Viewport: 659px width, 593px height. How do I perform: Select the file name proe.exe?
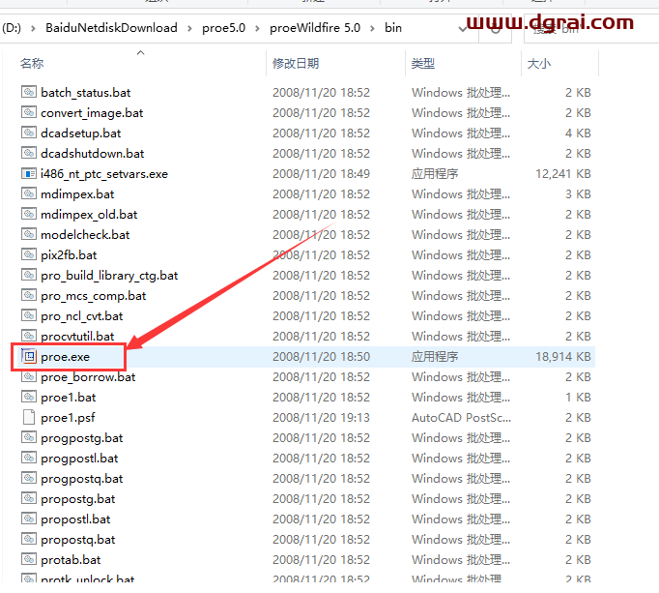click(65, 356)
